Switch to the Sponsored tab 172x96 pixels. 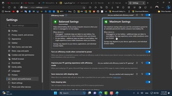click(84, 3)
